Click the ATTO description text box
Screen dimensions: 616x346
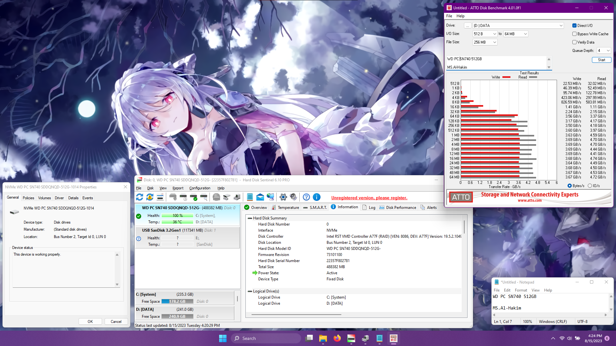point(497,63)
